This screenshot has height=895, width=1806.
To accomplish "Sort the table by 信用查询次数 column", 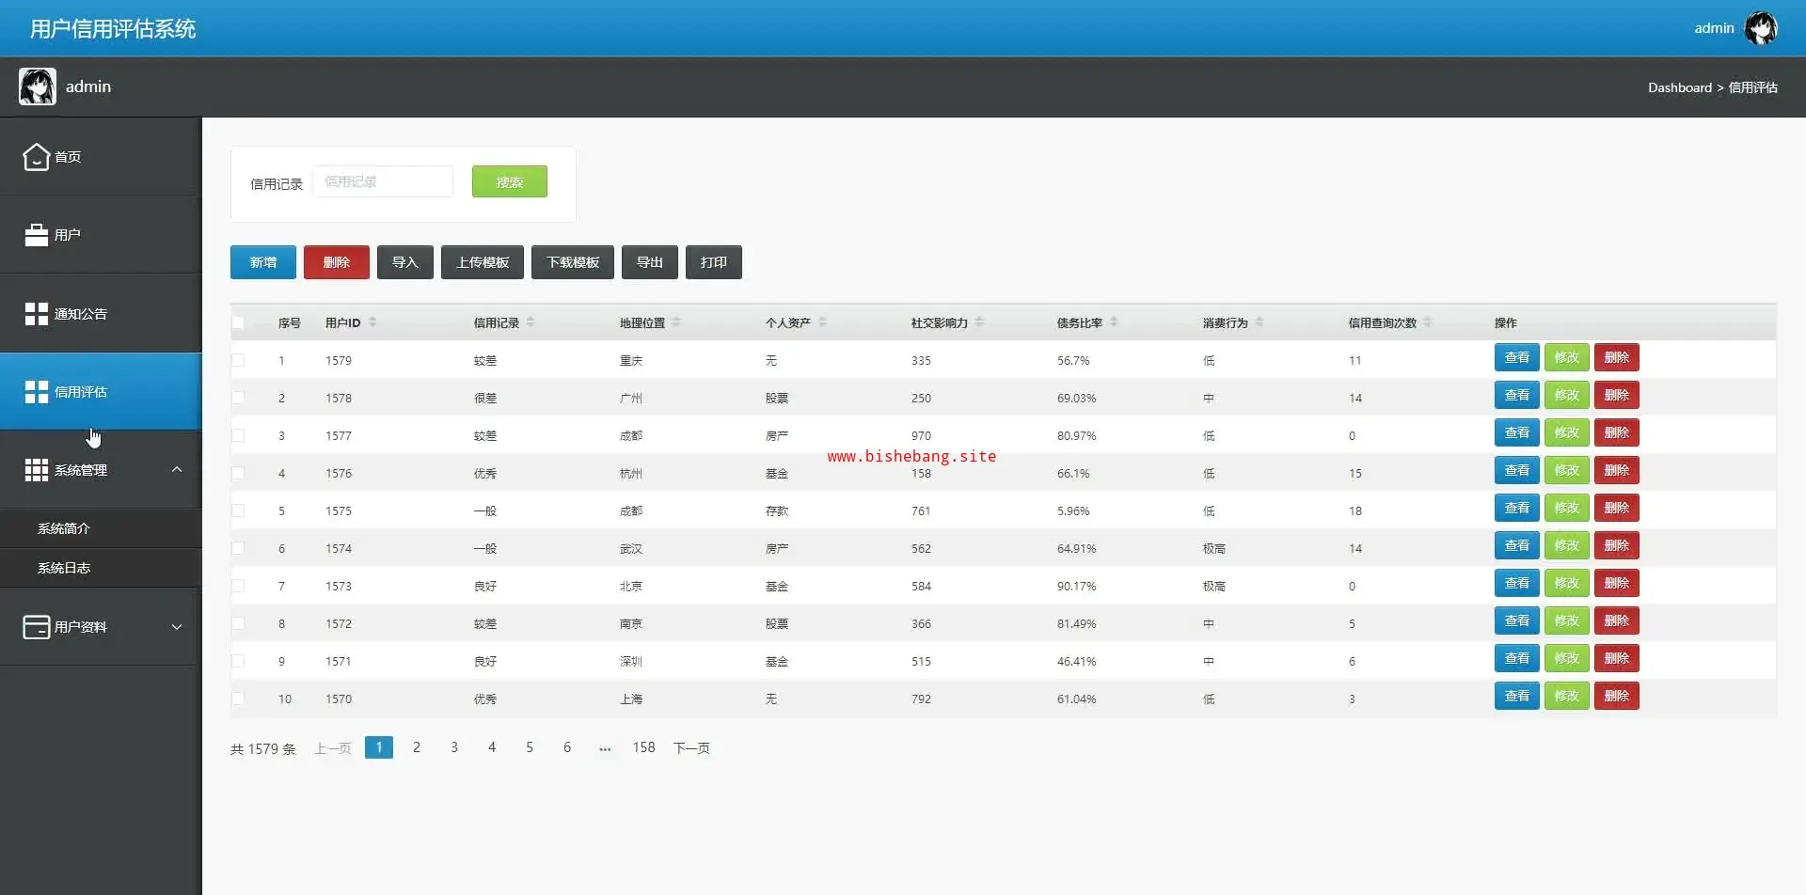I will pos(1428,322).
